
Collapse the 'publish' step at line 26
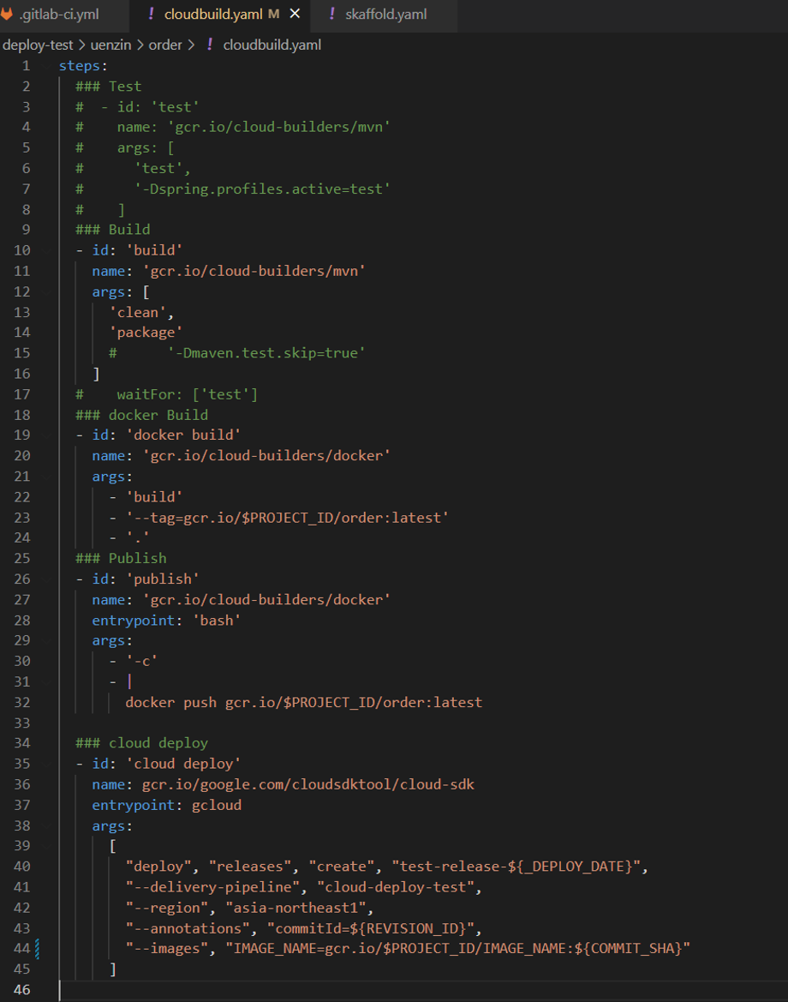pyautogui.click(x=47, y=579)
